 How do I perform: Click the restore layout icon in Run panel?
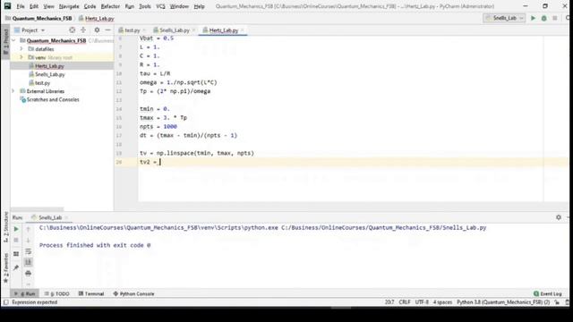point(16,254)
